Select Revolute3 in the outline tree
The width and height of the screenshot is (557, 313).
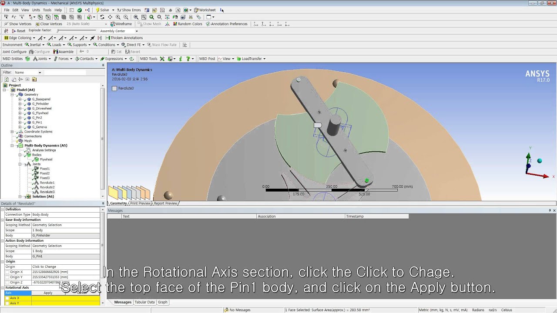click(47, 192)
